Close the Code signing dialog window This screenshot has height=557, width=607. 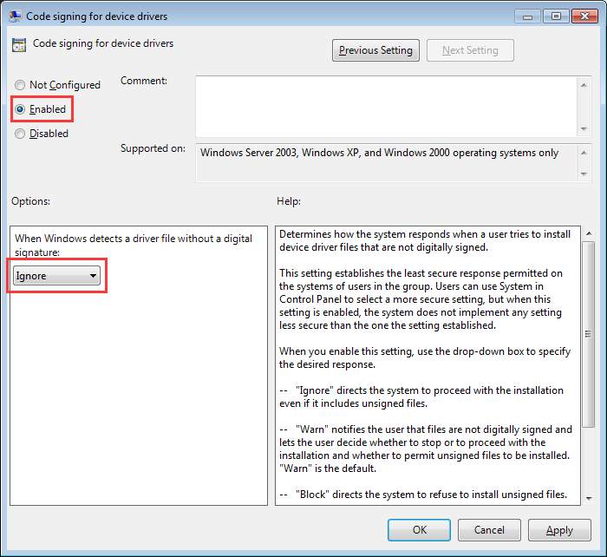click(x=584, y=16)
